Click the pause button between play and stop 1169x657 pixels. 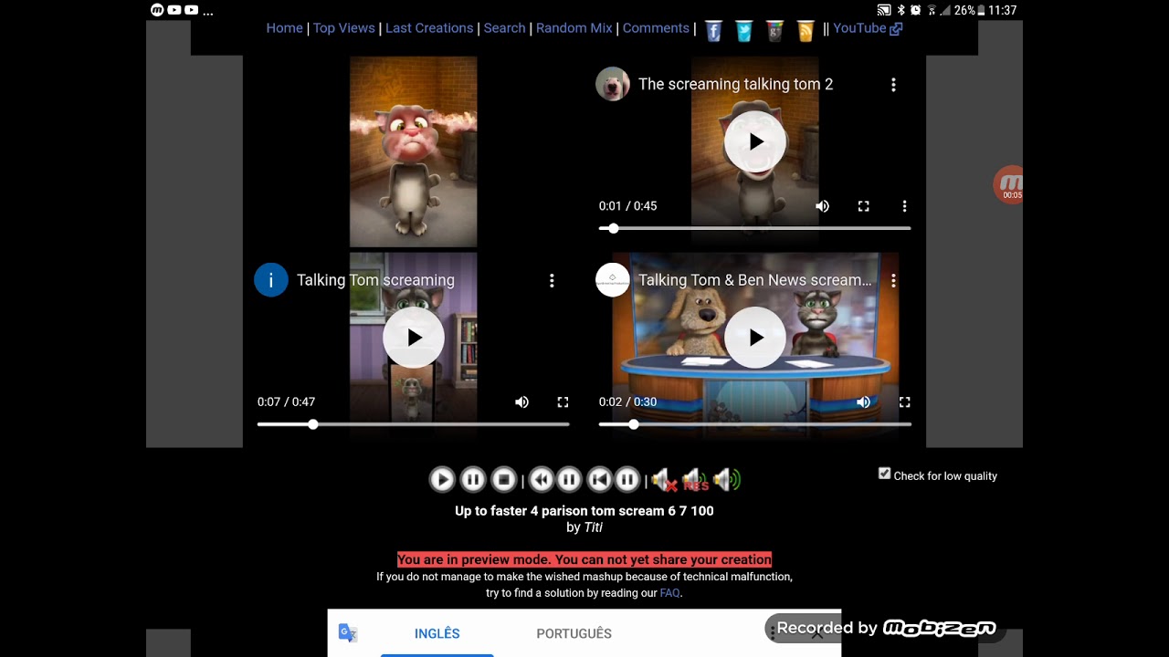[473, 479]
